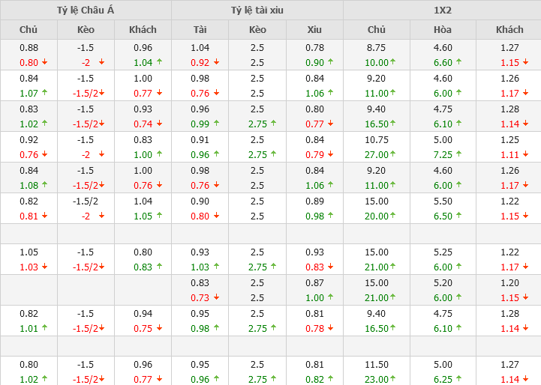Select the up arrow next to 20.00
This screenshot has width=541, height=385.
393,216
